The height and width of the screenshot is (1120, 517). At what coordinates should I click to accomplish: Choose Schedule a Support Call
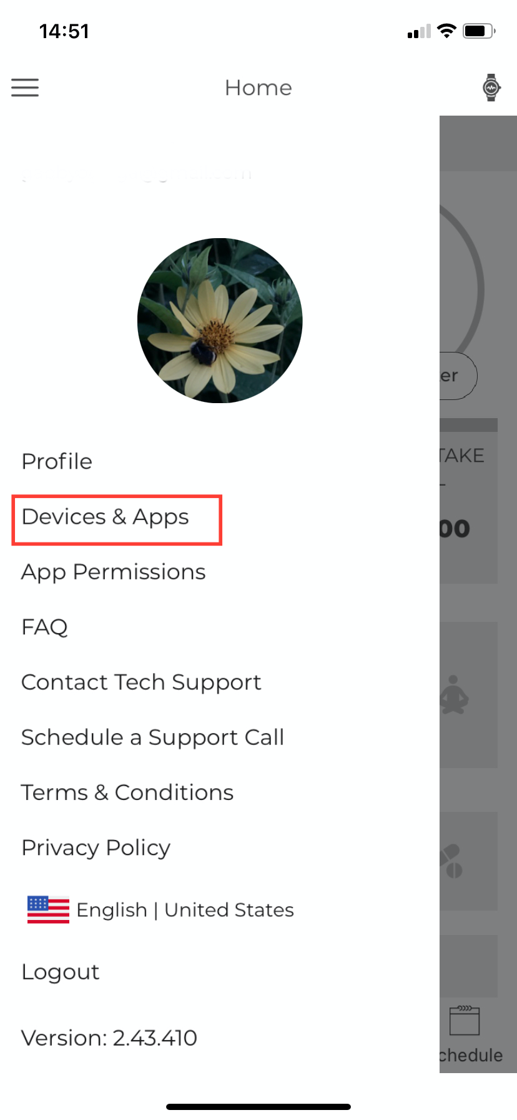(x=153, y=737)
